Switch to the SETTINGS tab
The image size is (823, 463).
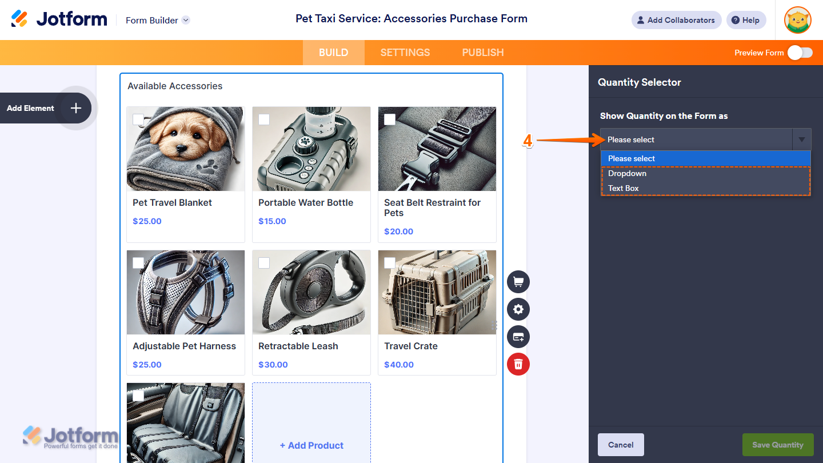click(405, 53)
